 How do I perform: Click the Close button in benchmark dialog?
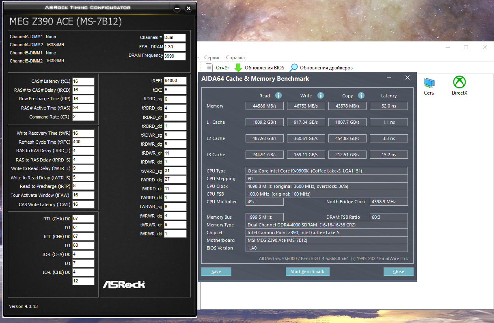tap(399, 271)
